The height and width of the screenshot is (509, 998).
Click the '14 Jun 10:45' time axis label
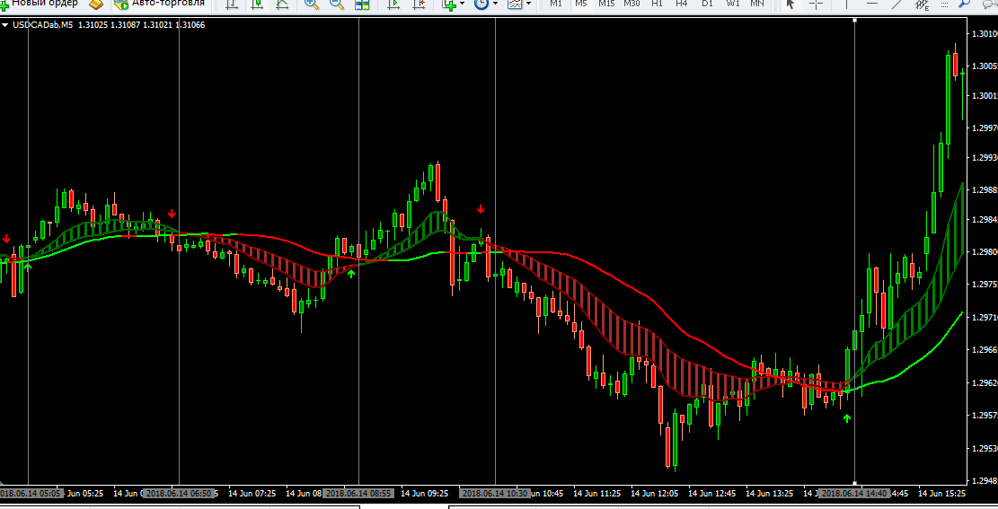[547, 493]
